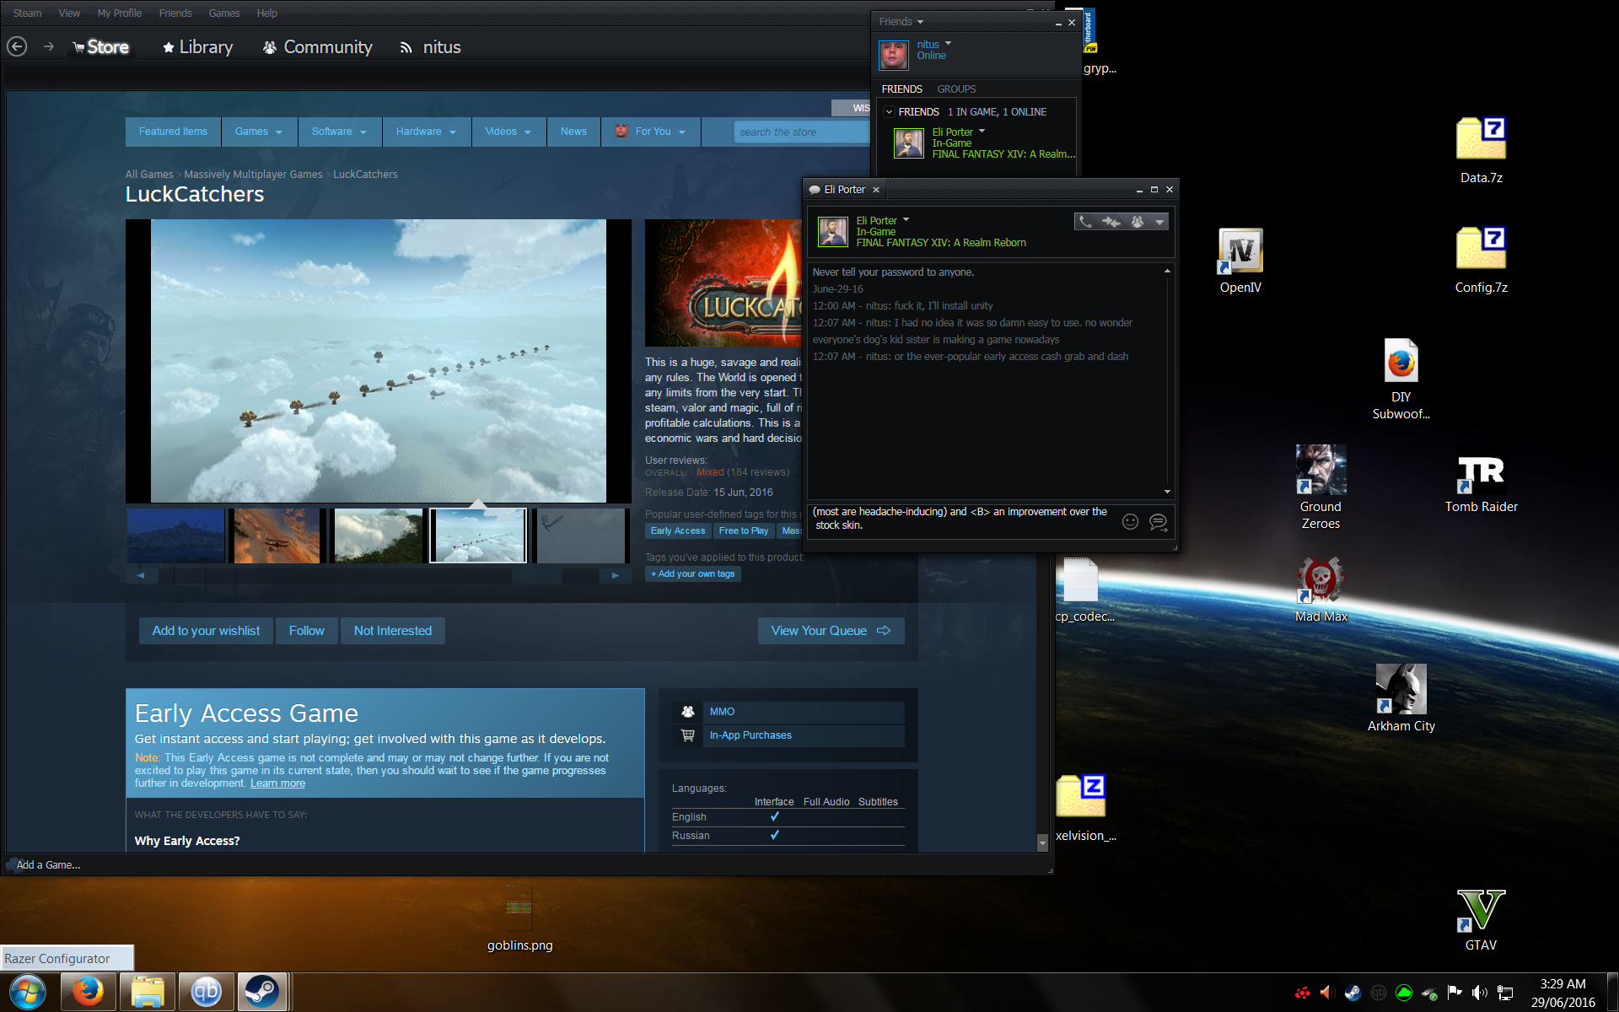Image resolution: width=1619 pixels, height=1012 pixels.
Task: Select the goblins.png file on desktop
Action: [x=519, y=918]
